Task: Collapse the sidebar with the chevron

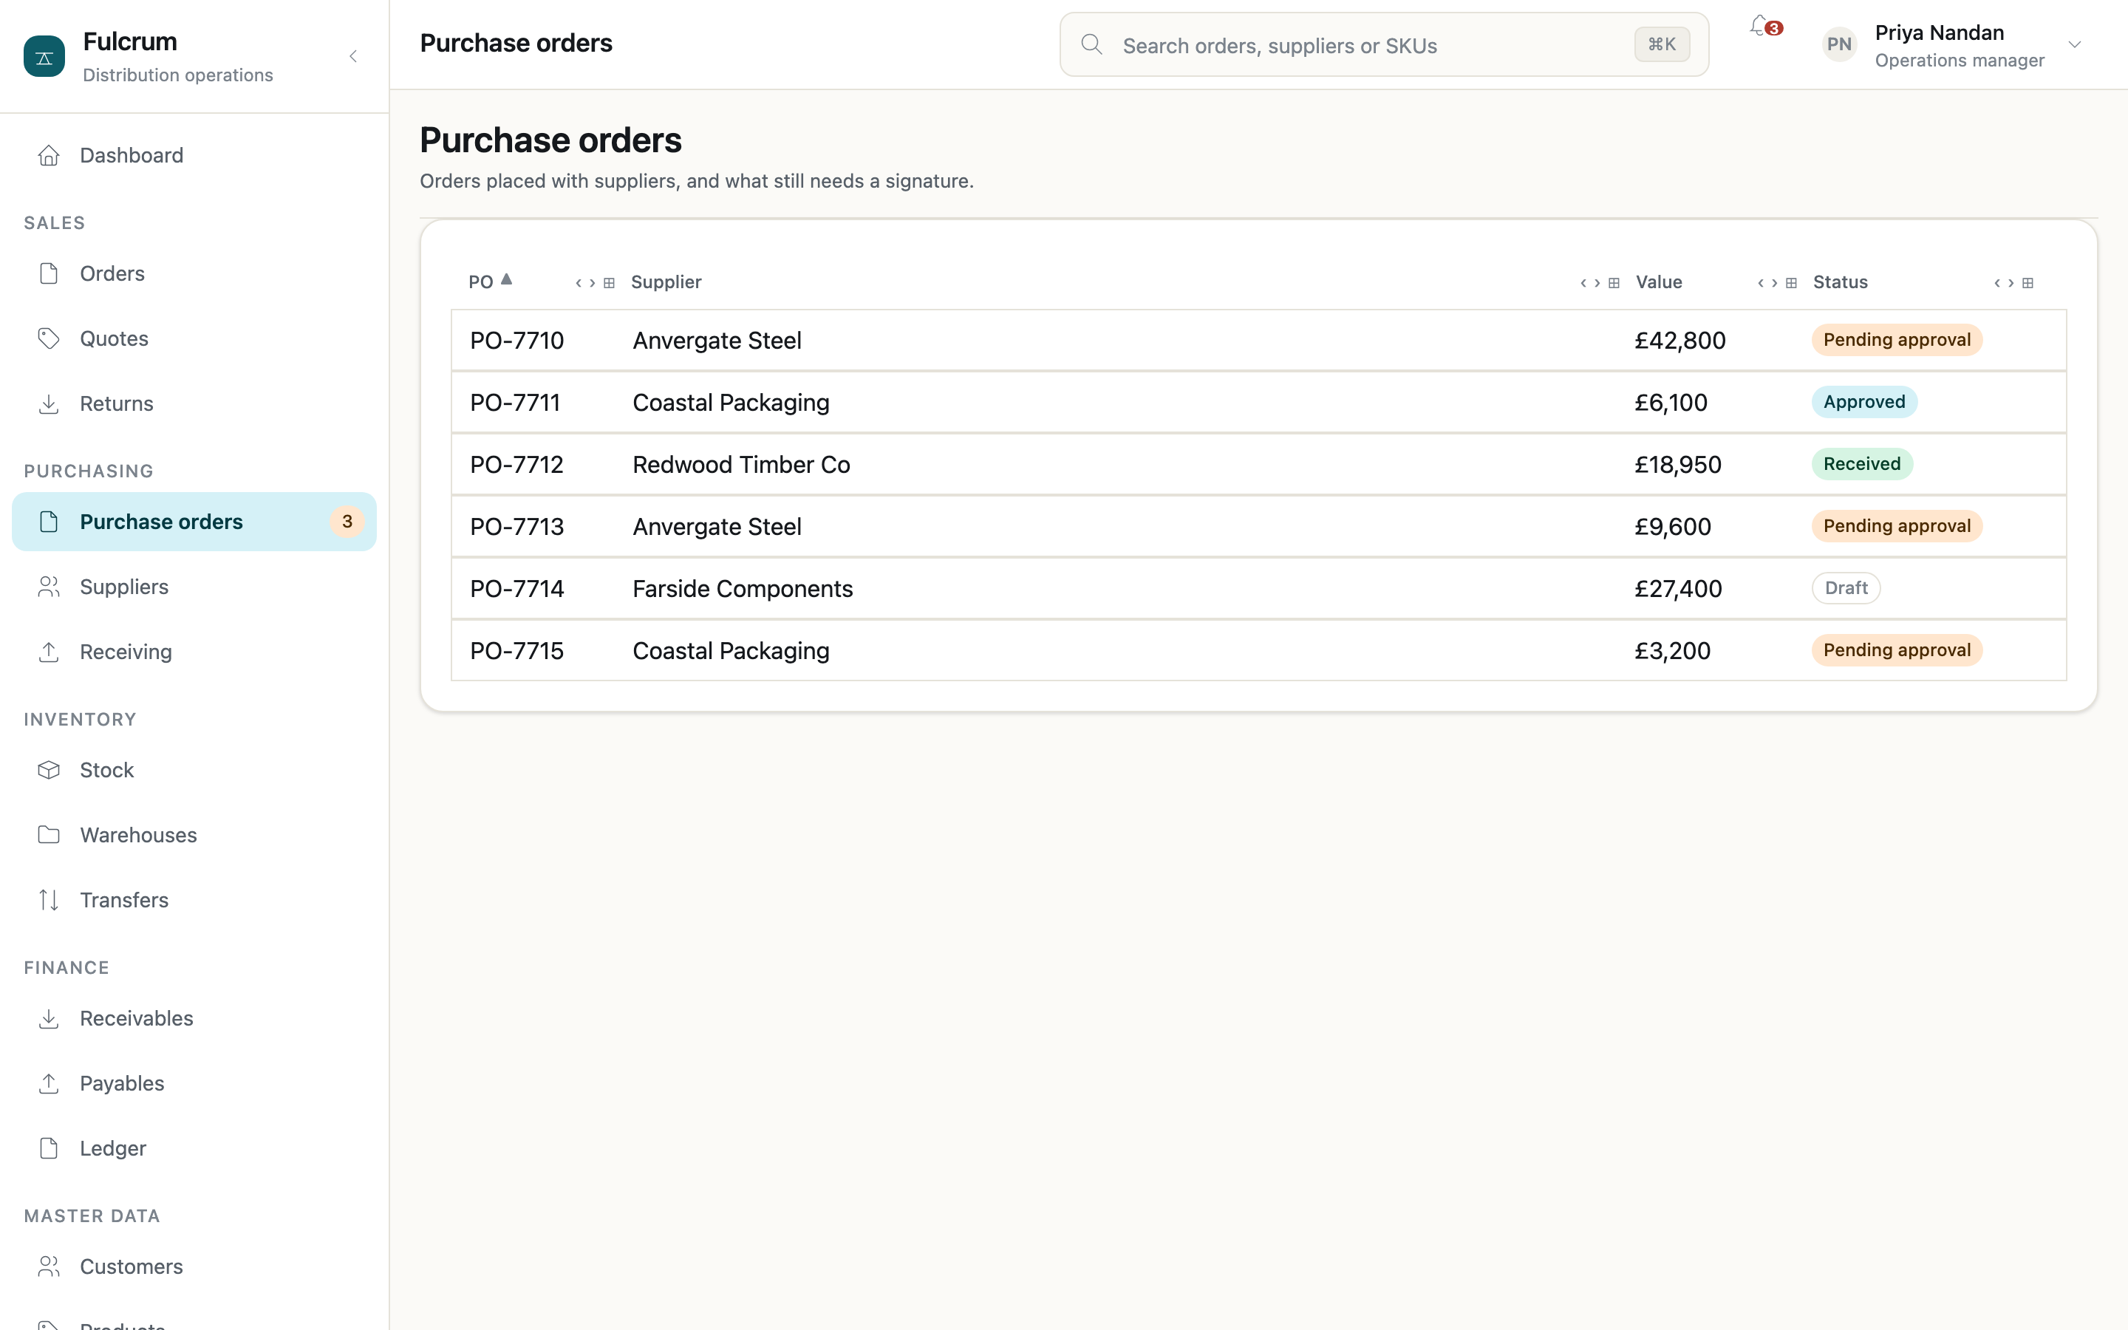Action: point(353,56)
